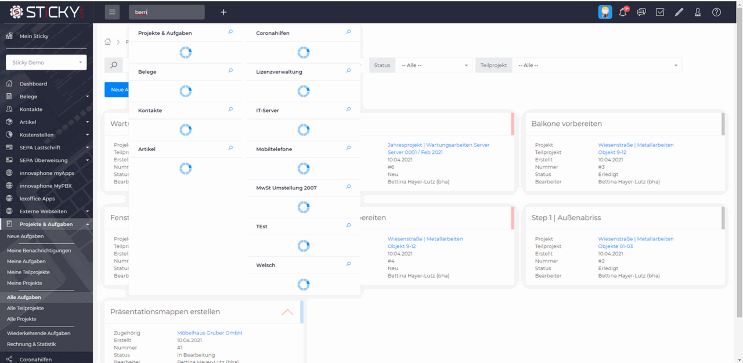This screenshot has width=743, height=363.
Task: Open the Status filter dropdown
Action: pos(433,65)
